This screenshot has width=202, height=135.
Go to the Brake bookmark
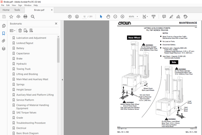pyautogui.click(x=19, y=59)
